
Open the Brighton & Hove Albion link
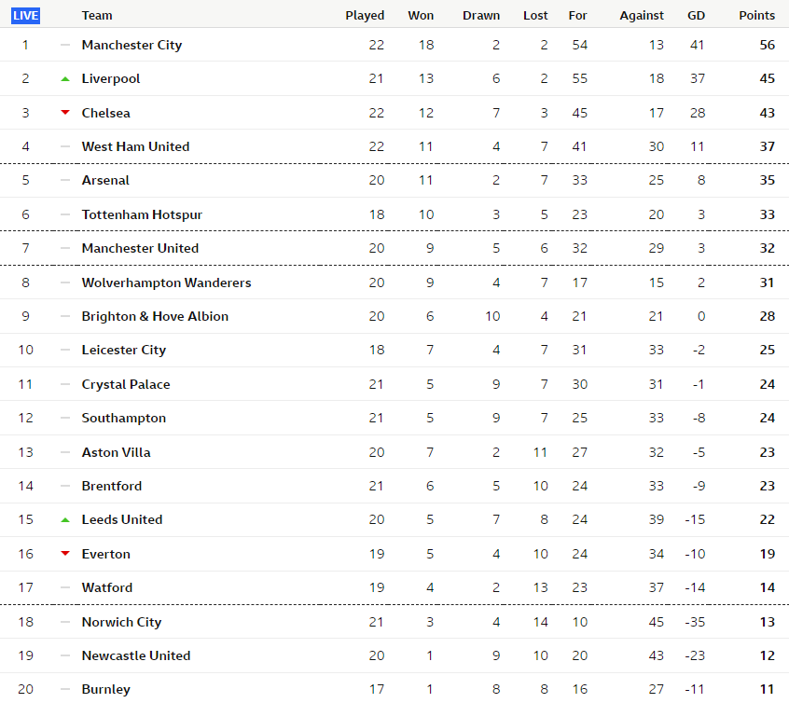(x=155, y=316)
